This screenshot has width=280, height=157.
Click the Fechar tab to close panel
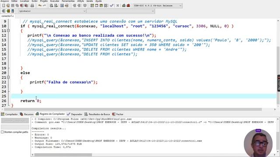[118, 114]
